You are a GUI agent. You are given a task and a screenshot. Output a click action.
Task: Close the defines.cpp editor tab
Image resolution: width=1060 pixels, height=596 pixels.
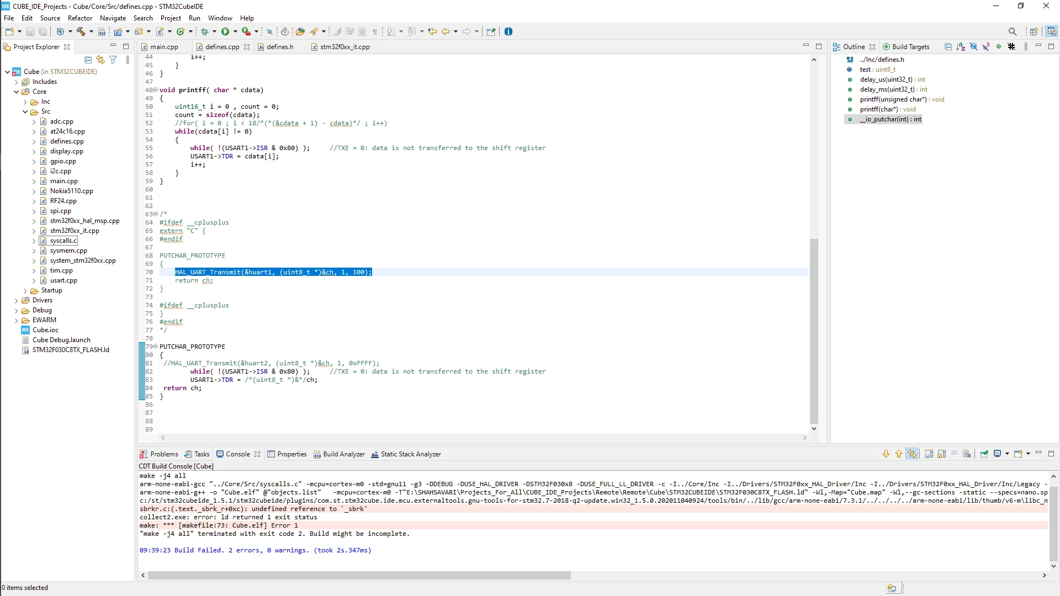coord(247,47)
